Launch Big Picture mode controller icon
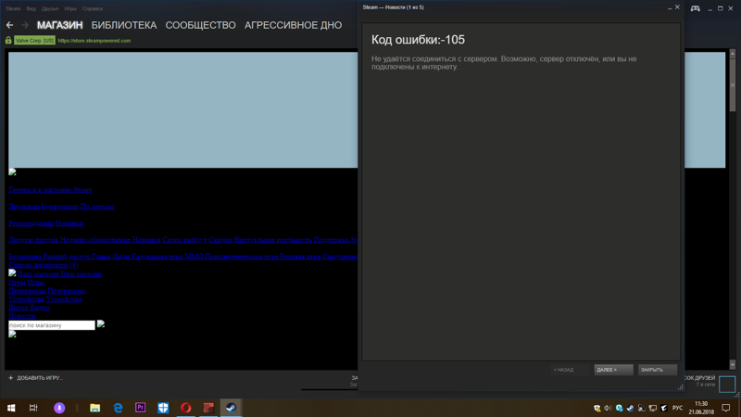 696,8
